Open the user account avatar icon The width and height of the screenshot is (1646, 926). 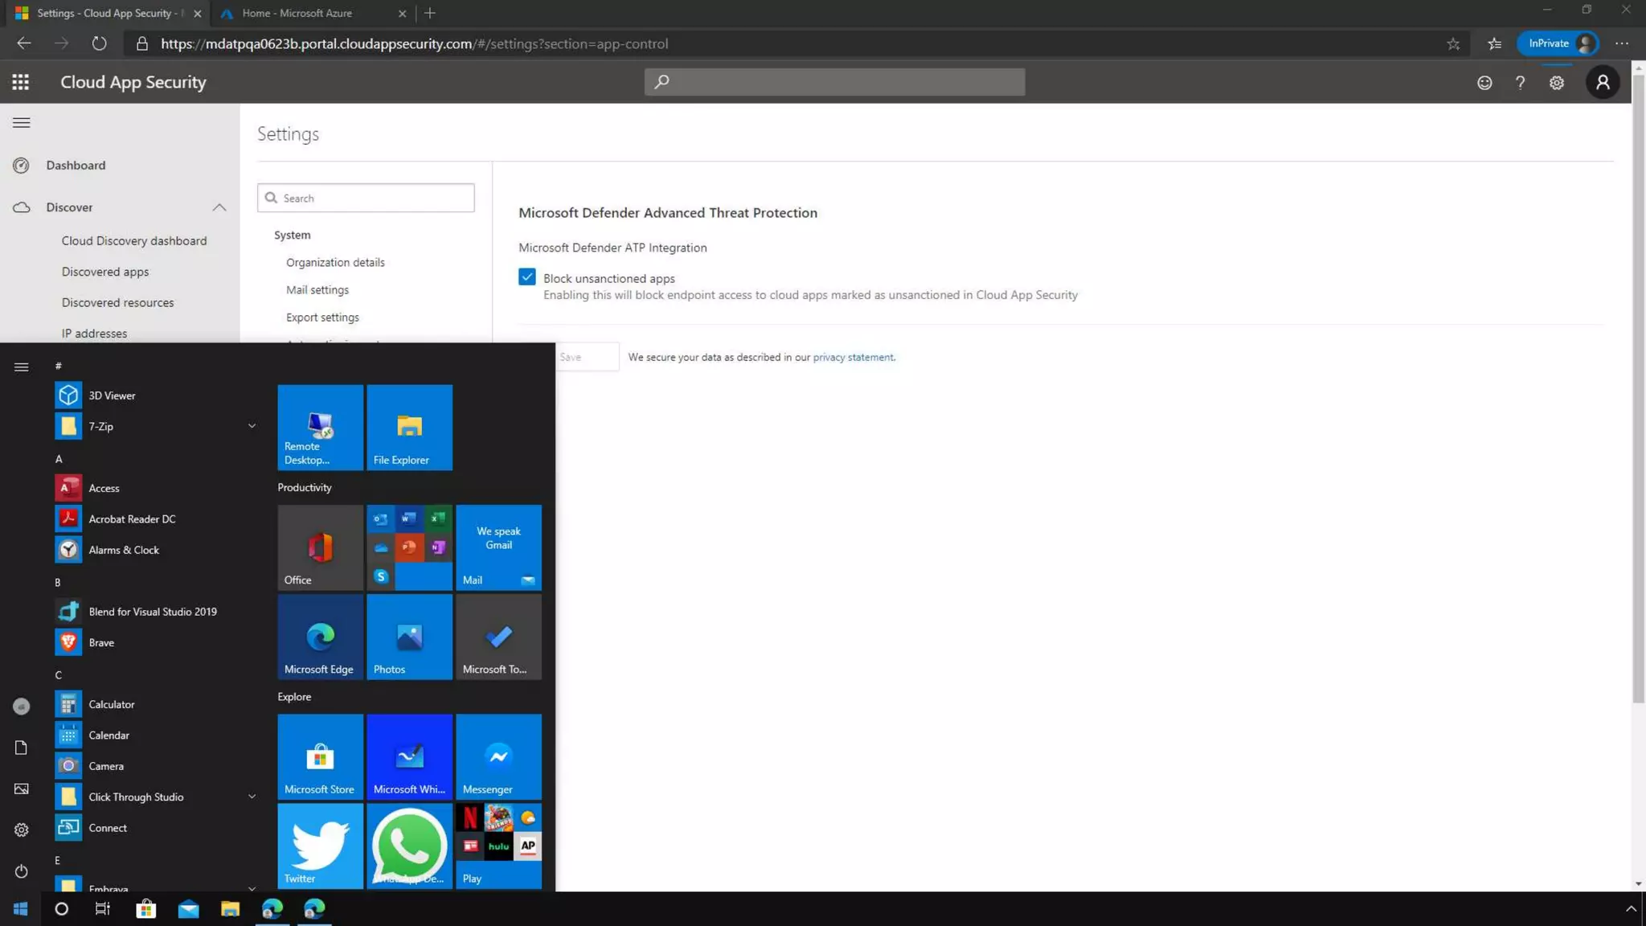pyautogui.click(x=1602, y=82)
